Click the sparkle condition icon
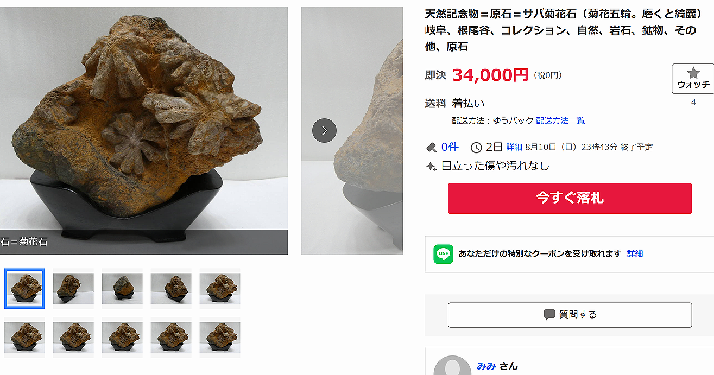The image size is (714, 375). click(432, 166)
